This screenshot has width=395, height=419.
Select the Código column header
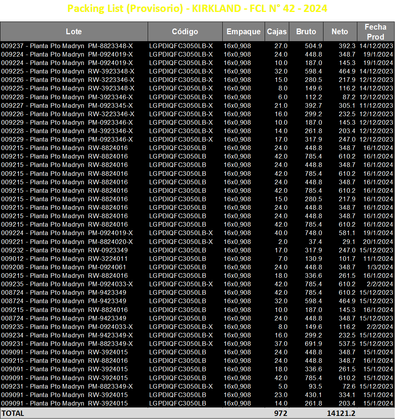click(x=185, y=32)
